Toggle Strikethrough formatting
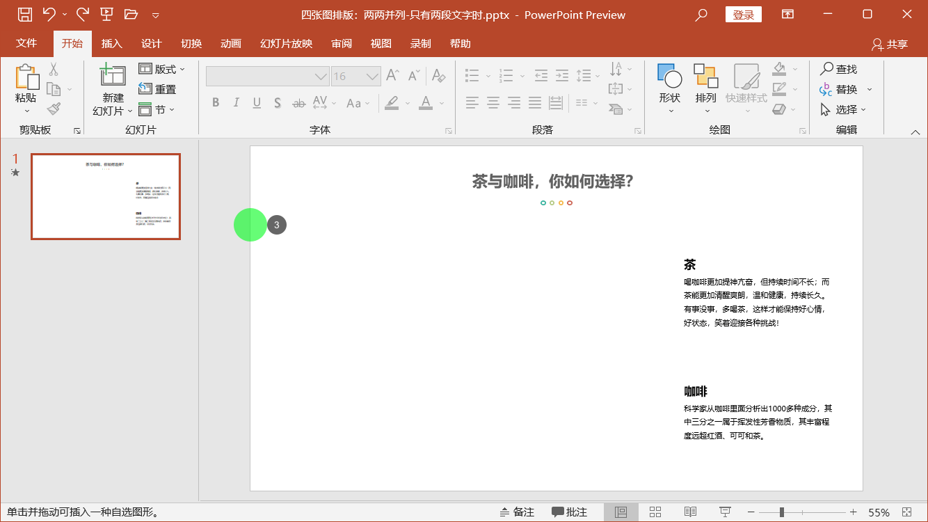The image size is (928, 522). pos(298,103)
